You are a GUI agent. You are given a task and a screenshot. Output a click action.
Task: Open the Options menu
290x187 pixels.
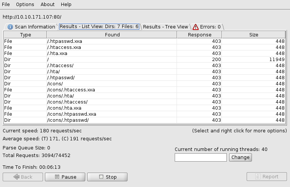tap(25, 5)
